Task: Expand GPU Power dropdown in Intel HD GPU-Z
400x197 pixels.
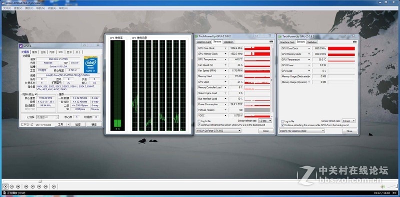Action: pos(309,65)
